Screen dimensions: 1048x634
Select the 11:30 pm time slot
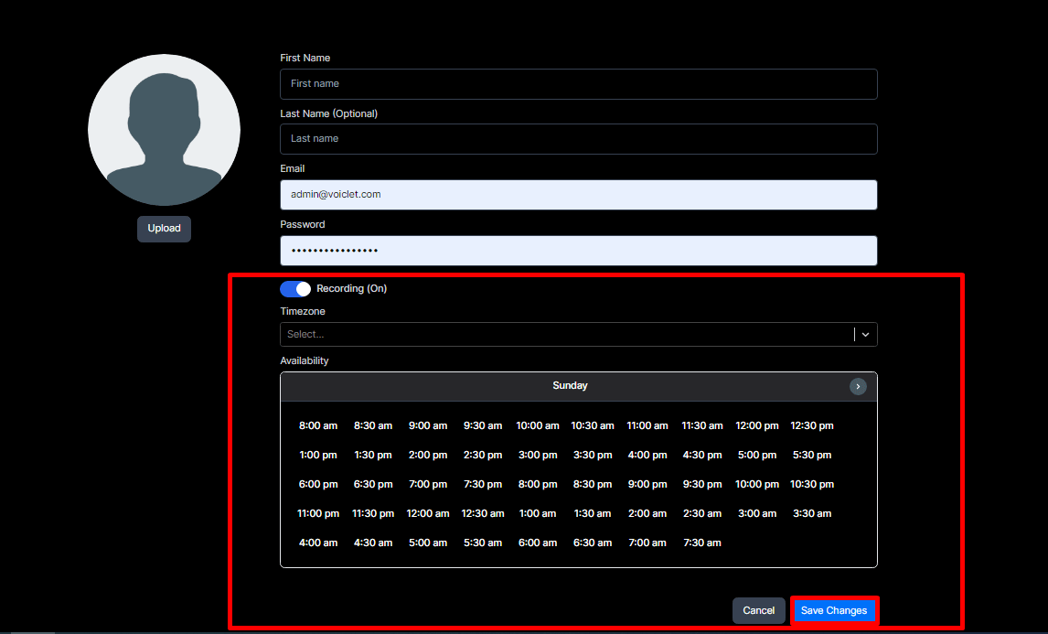[x=373, y=514]
